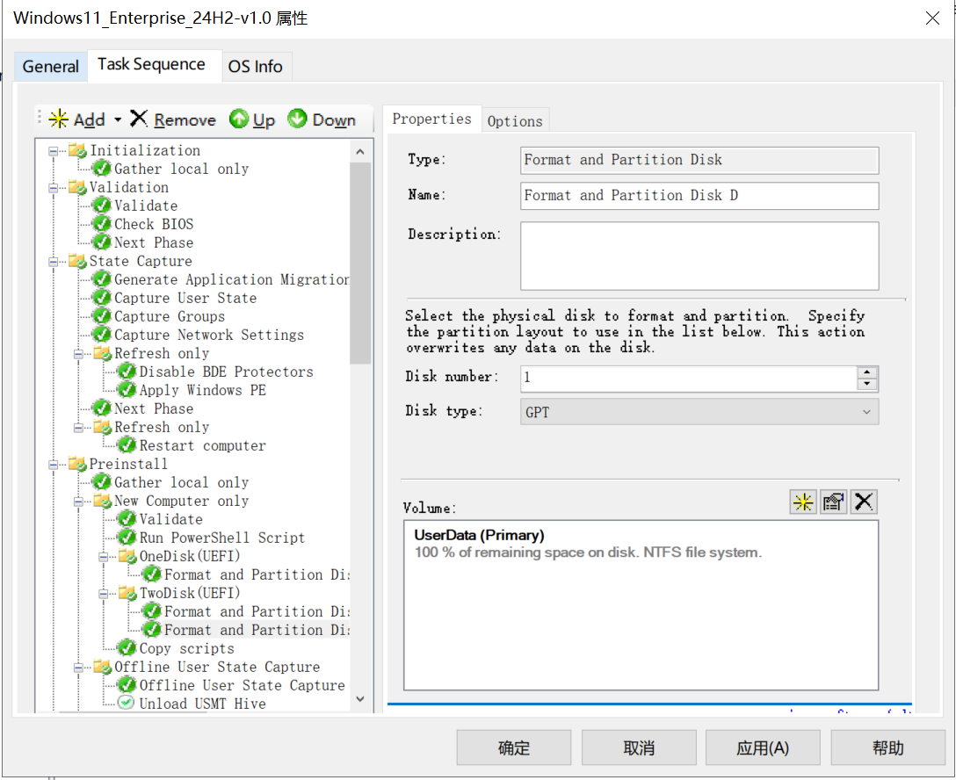Image resolution: width=956 pixels, height=780 pixels.
Task: Click the Remove step X icon
Action: point(139,119)
